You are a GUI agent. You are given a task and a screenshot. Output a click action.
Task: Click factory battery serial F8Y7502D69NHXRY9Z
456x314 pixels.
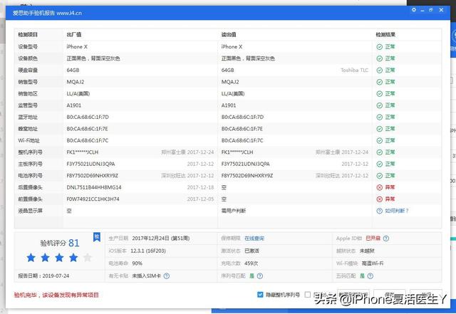(x=92, y=176)
